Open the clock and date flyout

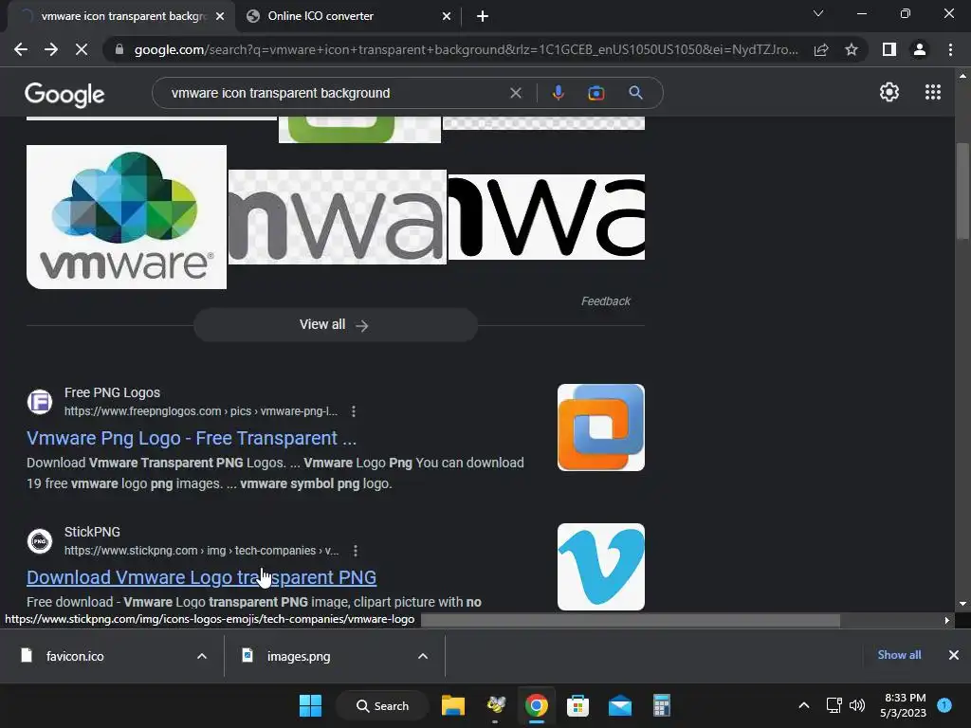pos(904,705)
